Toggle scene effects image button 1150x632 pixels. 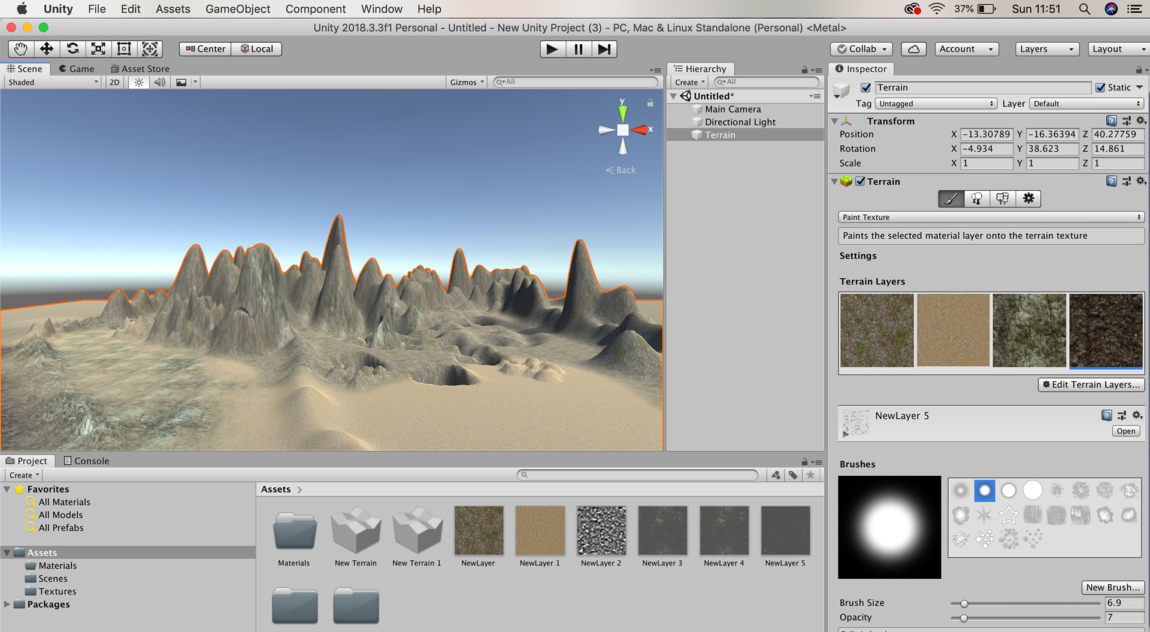(x=181, y=83)
